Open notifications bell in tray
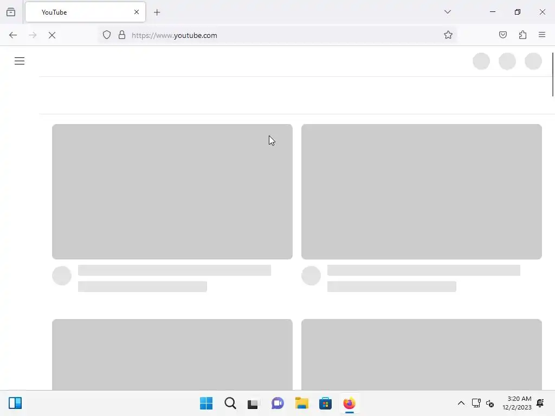The image size is (555, 416). [540, 403]
